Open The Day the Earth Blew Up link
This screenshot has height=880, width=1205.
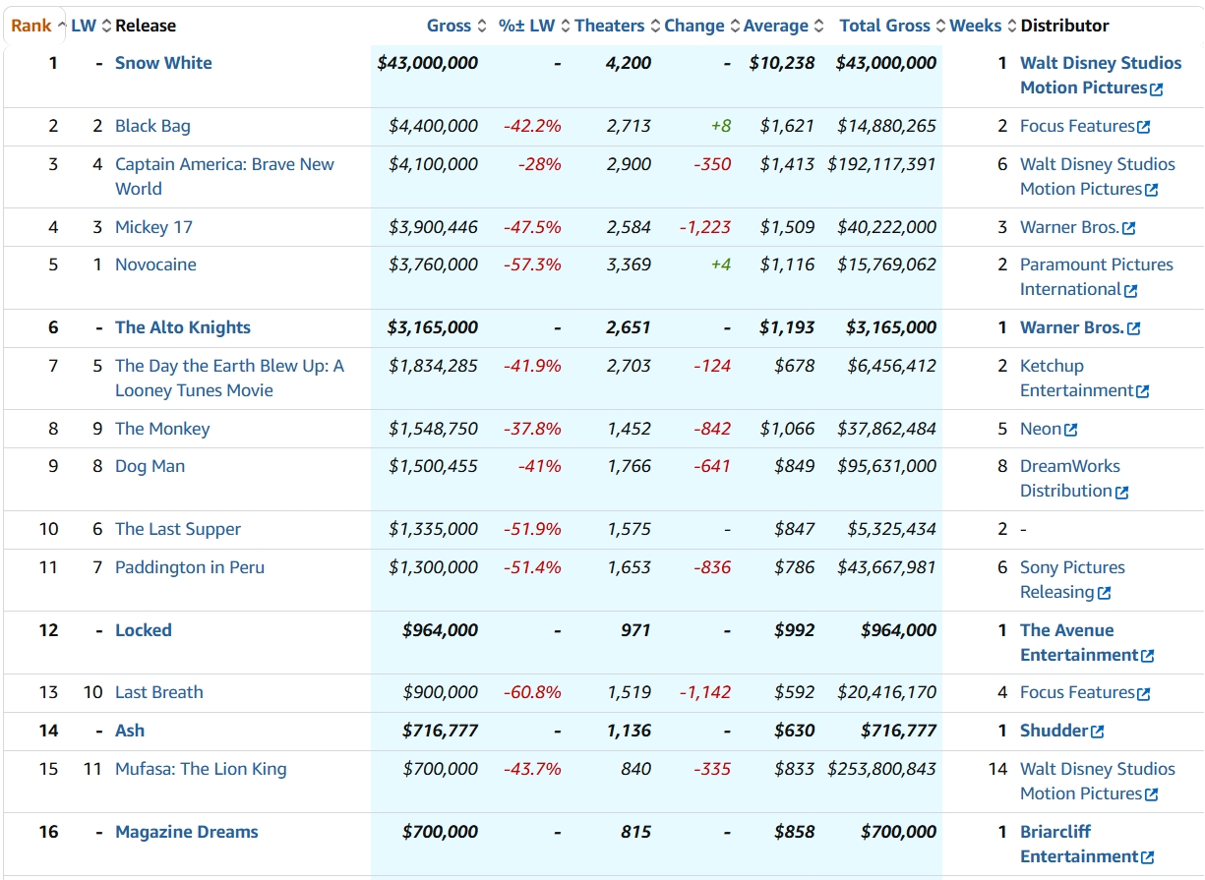tap(229, 379)
